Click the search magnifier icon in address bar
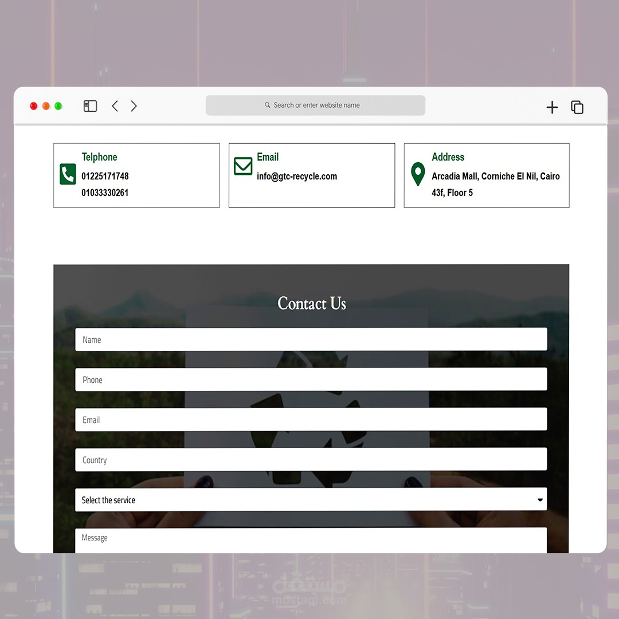This screenshot has height=619, width=619. [267, 105]
